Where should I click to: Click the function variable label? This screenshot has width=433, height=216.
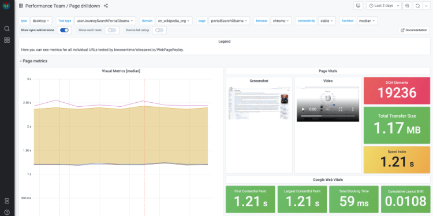(348, 21)
